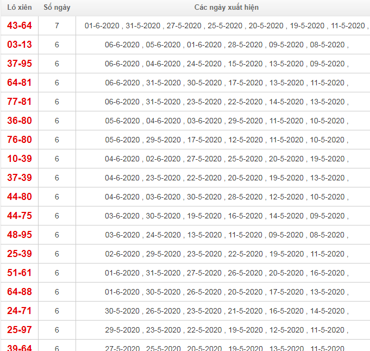Click date 12-5-2020 in the 76-80 row
The image size is (370, 351).
(246, 140)
